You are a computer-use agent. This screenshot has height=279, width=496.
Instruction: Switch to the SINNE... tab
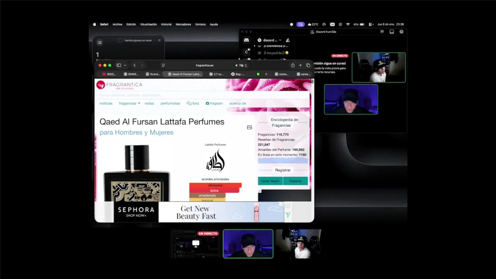coord(131,74)
